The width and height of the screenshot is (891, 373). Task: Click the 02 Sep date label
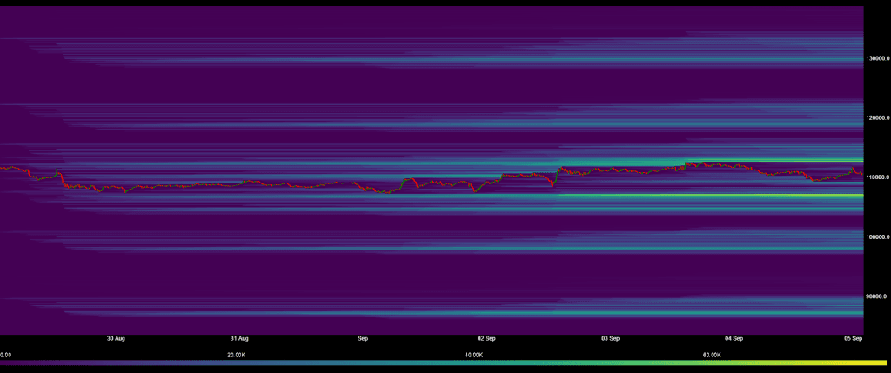pos(486,338)
